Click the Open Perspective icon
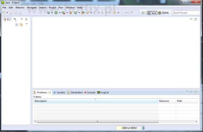Image resolution: width=203 pixels, height=132 pixels. (143, 13)
